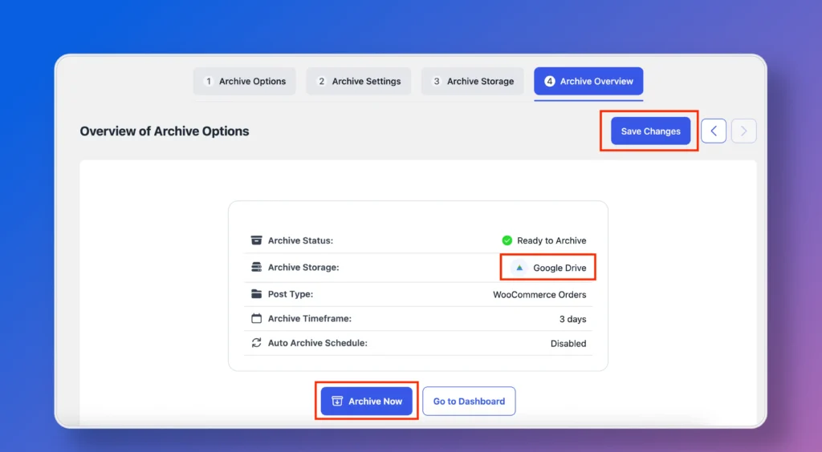
Task: Click the step number 4 badge
Action: pos(549,81)
